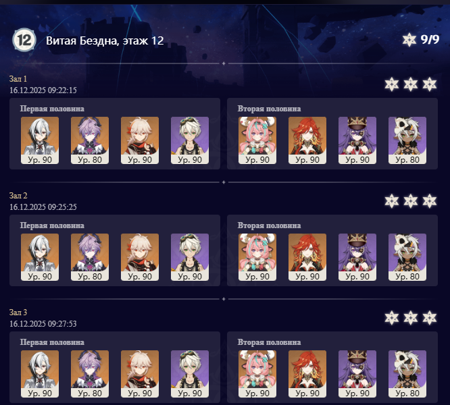The height and width of the screenshot is (405, 450).
Task: Click goggles character portrait in Зал 1
Action: point(190,140)
